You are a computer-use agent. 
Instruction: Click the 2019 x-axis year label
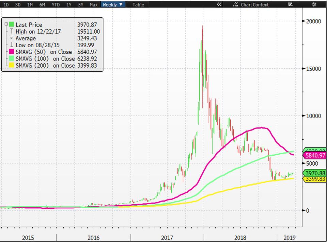[290, 238]
